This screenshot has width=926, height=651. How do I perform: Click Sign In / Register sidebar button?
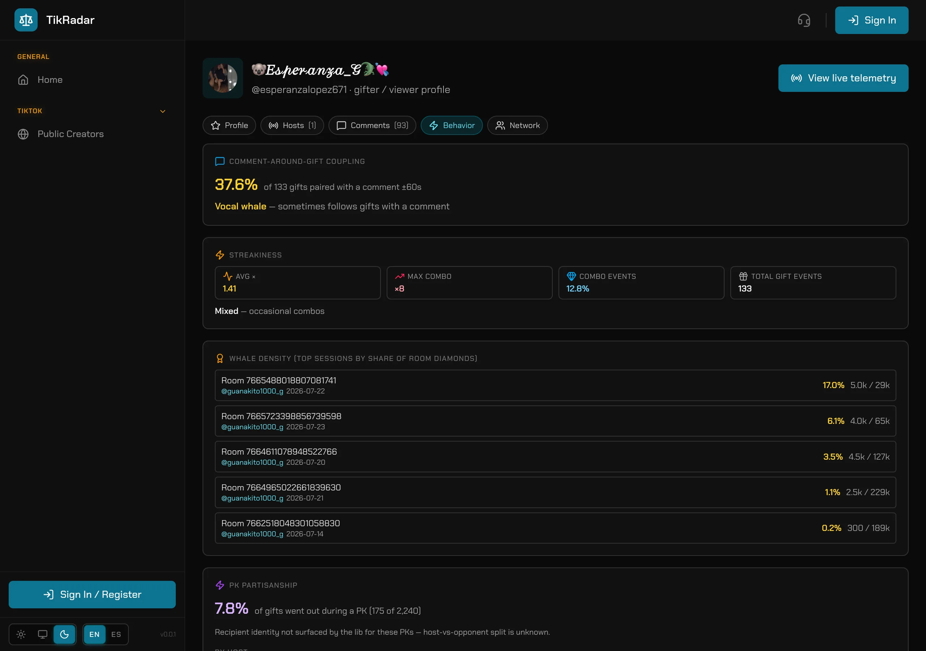(x=92, y=595)
